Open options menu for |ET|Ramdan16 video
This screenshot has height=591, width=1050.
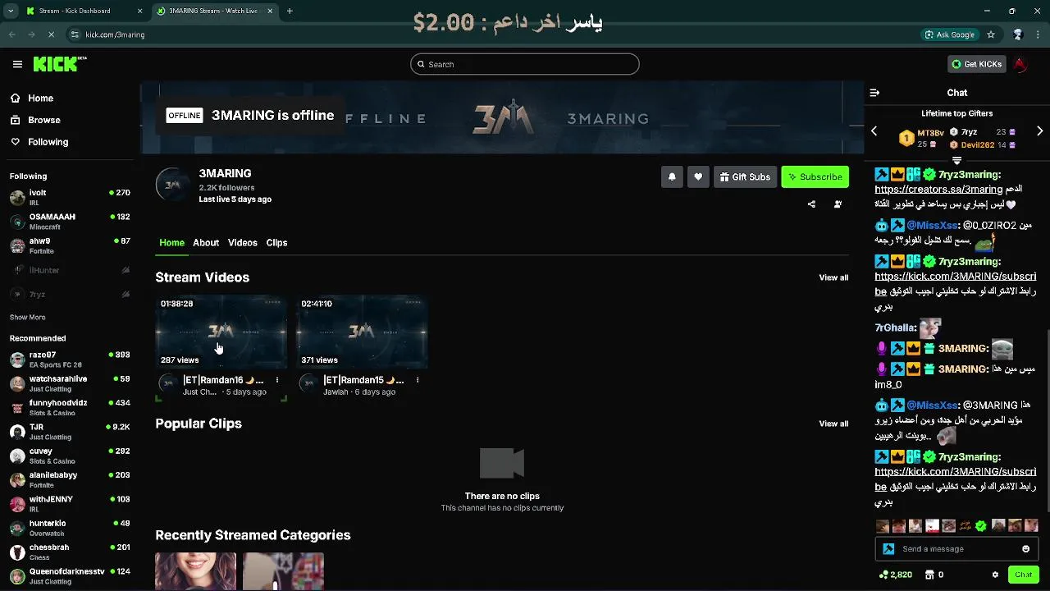[277, 380]
